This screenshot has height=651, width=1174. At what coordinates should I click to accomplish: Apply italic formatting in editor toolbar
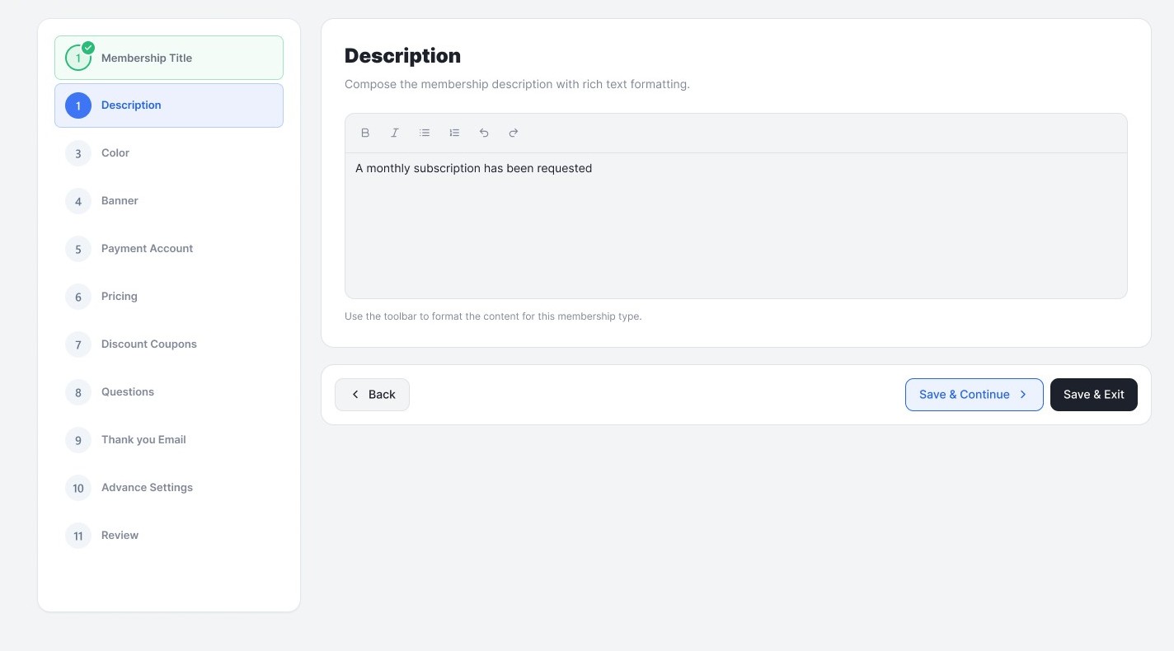395,133
